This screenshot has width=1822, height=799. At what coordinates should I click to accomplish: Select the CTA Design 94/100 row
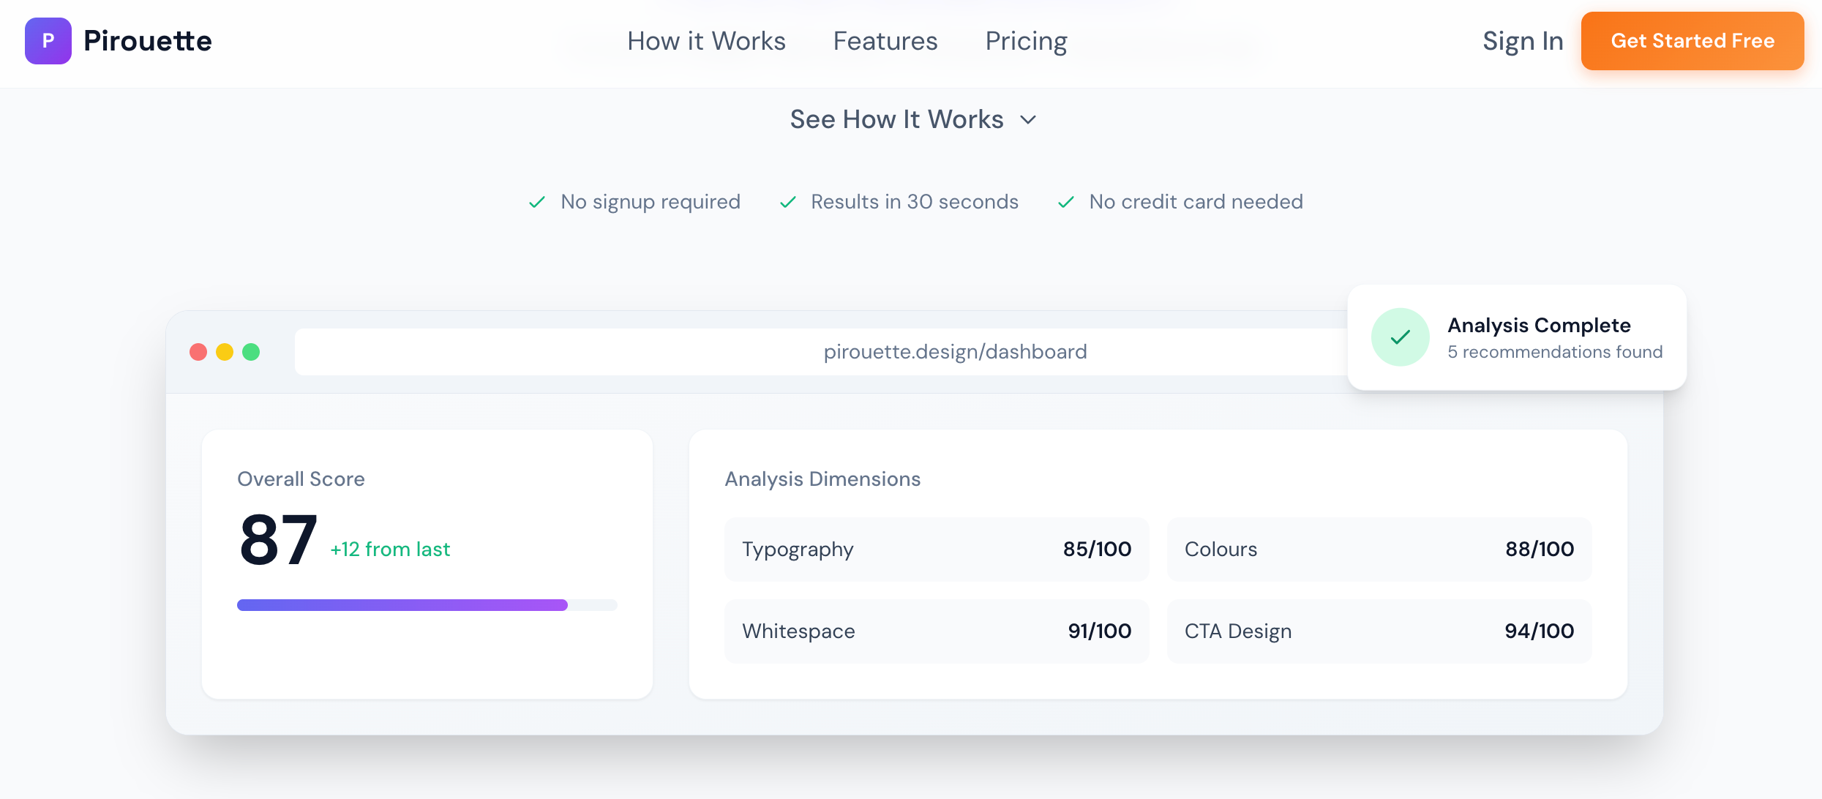pos(1379,631)
